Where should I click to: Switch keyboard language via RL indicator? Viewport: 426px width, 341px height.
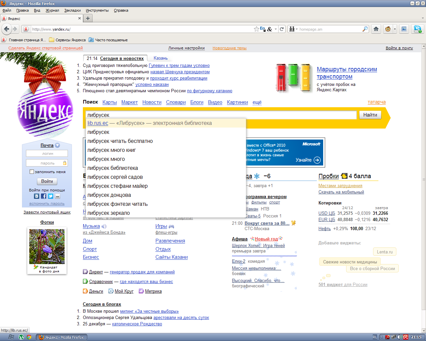375,337
